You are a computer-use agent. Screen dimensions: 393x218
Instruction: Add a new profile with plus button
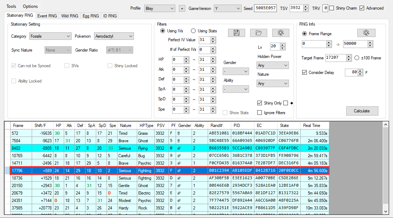click(x=182, y=9)
